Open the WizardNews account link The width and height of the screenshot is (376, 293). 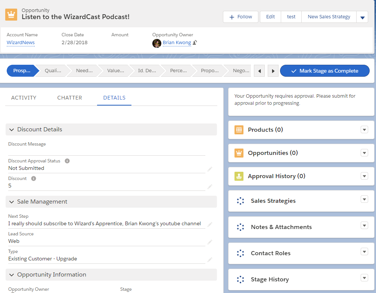(x=20, y=42)
